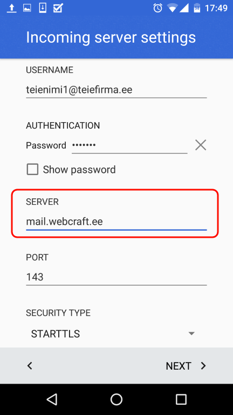Tap the Android home circle button
The width and height of the screenshot is (233, 415).
click(x=116, y=399)
